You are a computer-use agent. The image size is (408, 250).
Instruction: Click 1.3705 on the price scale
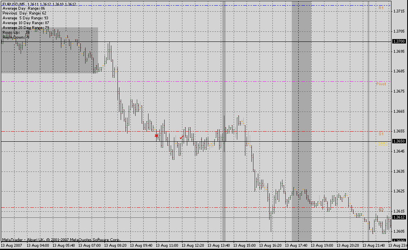click(x=399, y=31)
